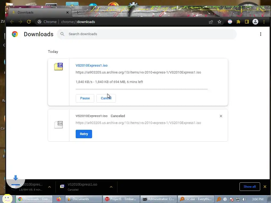Pause the VS2010Express1.iso download
The width and height of the screenshot is (271, 203).
(x=85, y=98)
